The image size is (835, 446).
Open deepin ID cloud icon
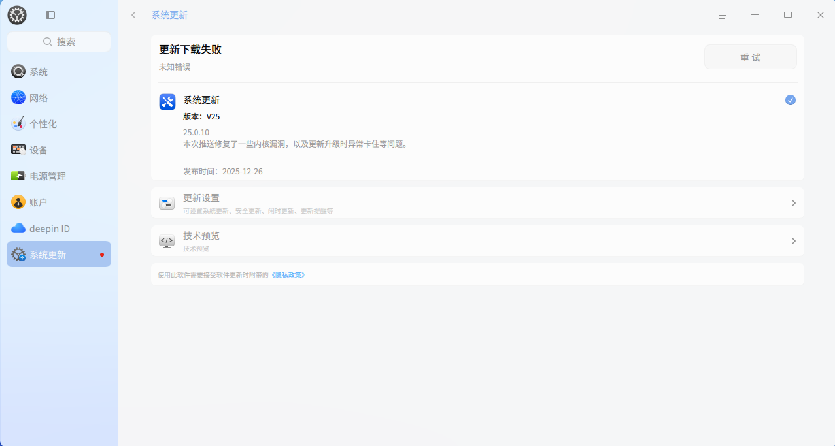coord(18,229)
